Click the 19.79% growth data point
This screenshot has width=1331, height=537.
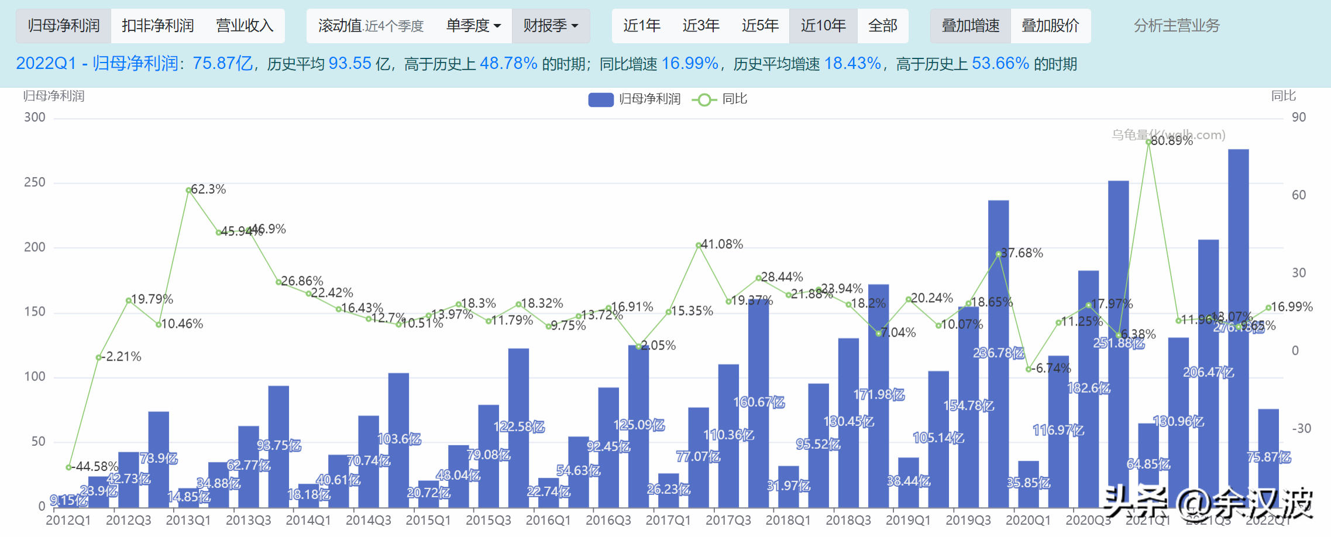tap(129, 300)
